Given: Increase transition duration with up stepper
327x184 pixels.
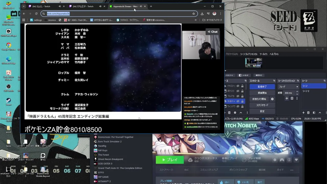Looking at the screenshot, I should (297, 92).
